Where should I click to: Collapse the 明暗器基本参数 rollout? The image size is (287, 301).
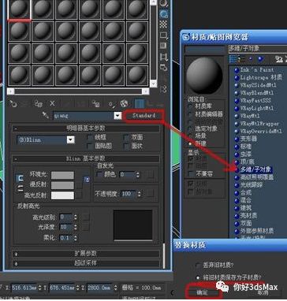[86, 128]
